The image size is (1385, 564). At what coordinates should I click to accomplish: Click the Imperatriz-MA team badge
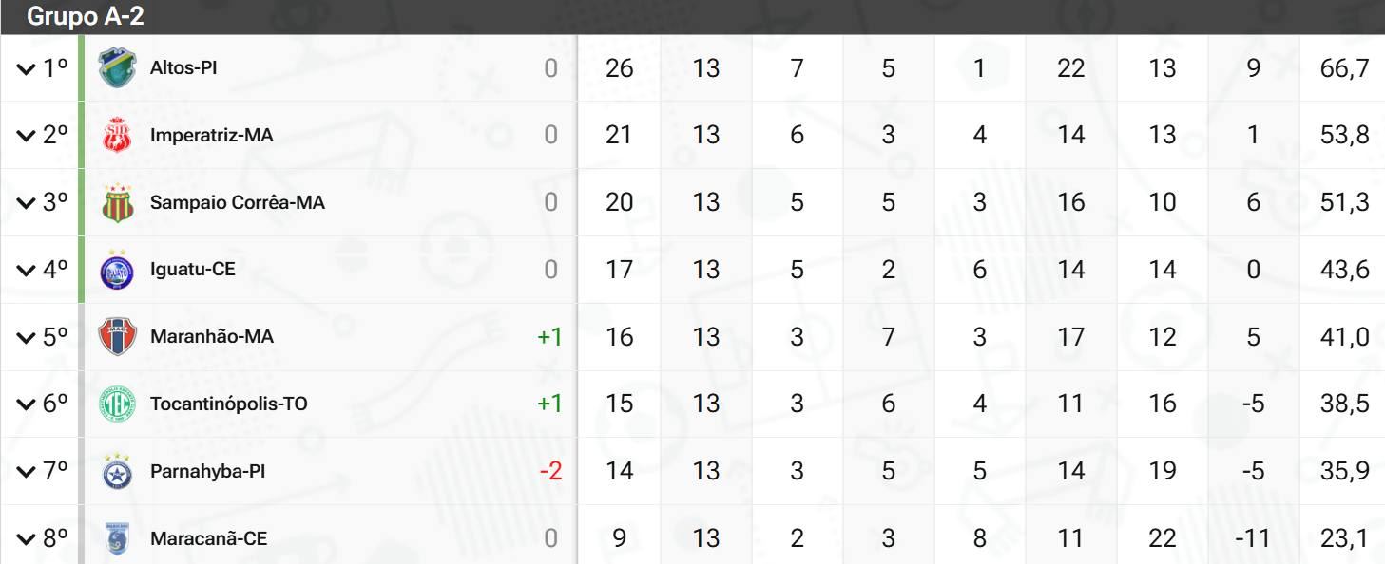pyautogui.click(x=117, y=136)
